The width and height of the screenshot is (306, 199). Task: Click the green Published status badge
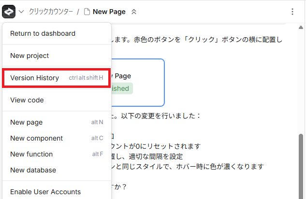[121, 89]
